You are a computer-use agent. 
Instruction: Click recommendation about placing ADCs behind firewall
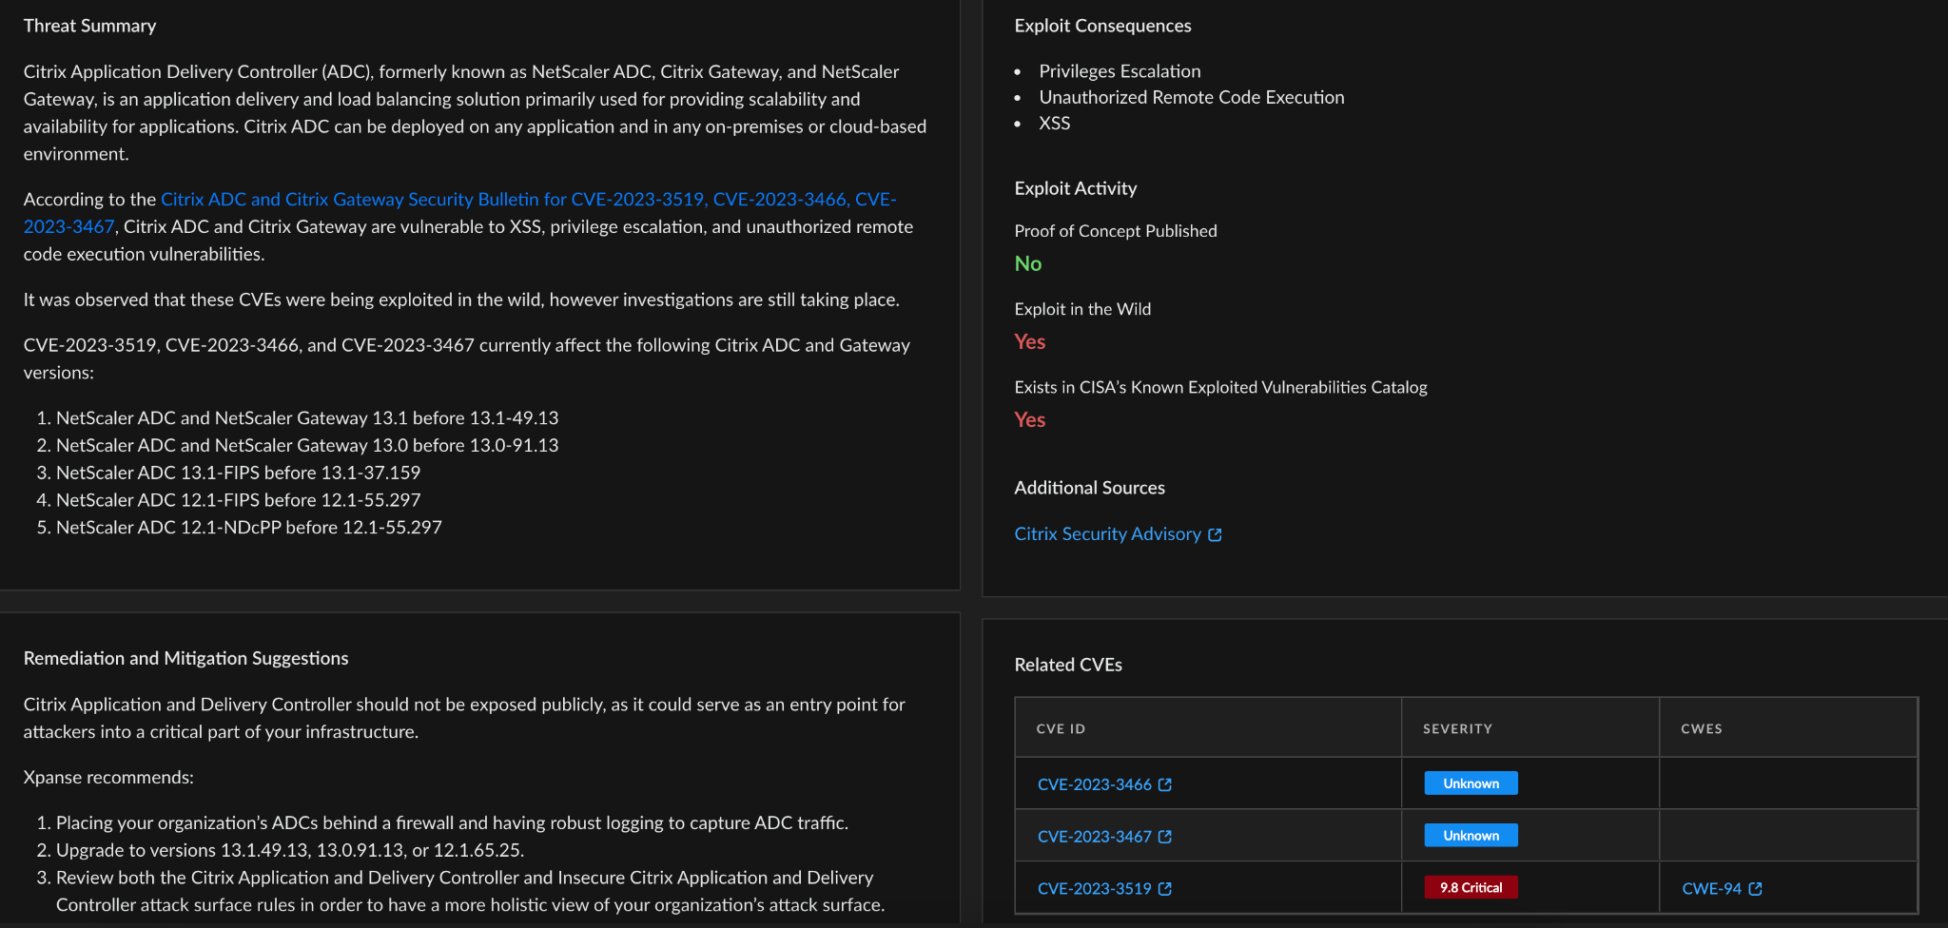452,823
